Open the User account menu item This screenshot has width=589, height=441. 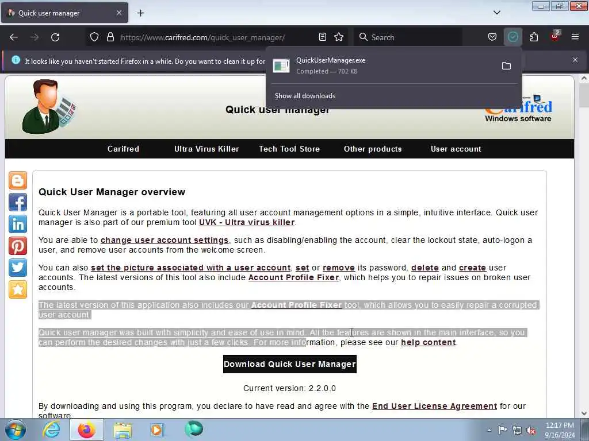click(x=456, y=149)
